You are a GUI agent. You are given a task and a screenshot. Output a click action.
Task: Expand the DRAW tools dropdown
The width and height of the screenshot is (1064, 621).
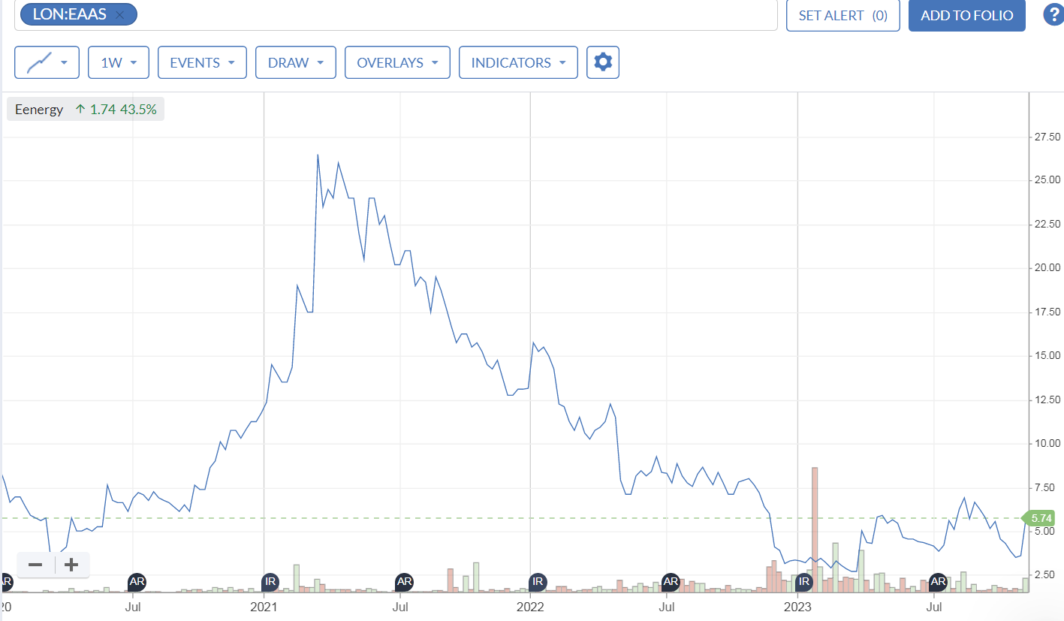[x=295, y=62]
